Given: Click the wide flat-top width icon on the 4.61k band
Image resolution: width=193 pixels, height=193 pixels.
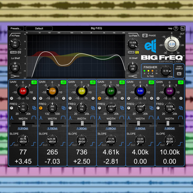Looking at the screenshot, I should pyautogui.click(x=122, y=118).
